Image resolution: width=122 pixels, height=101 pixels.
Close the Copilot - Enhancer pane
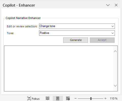(x=116, y=5)
